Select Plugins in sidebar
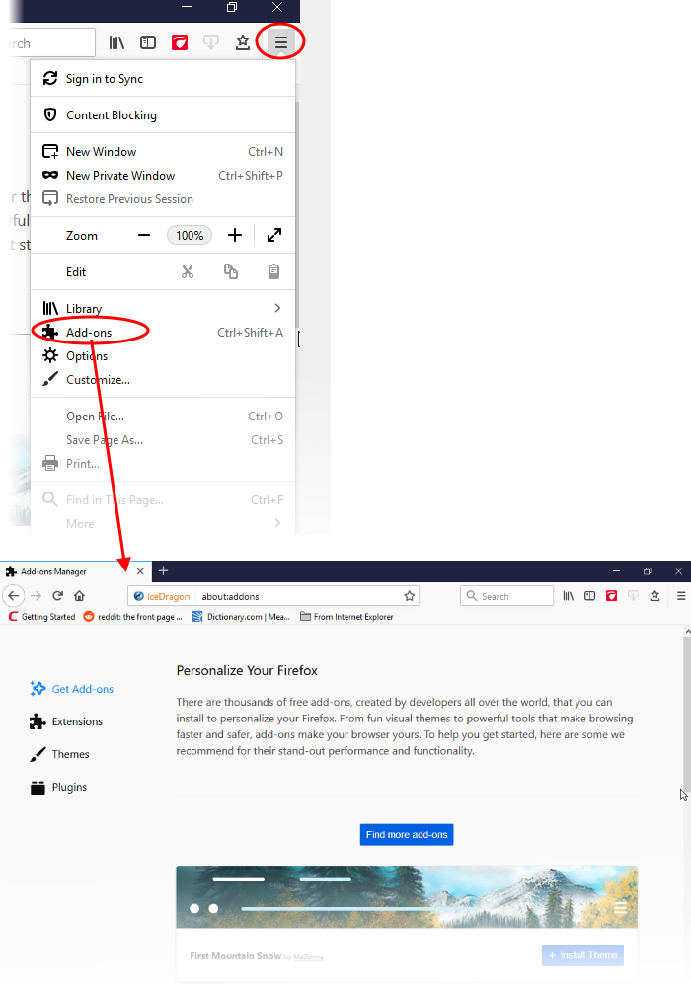691x985 pixels. point(58,787)
